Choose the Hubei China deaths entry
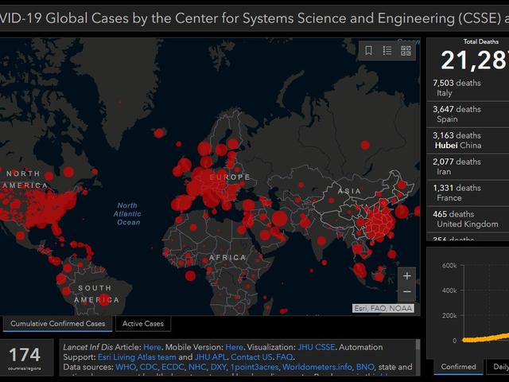Viewport: 509px width, 382px height. 465,140
